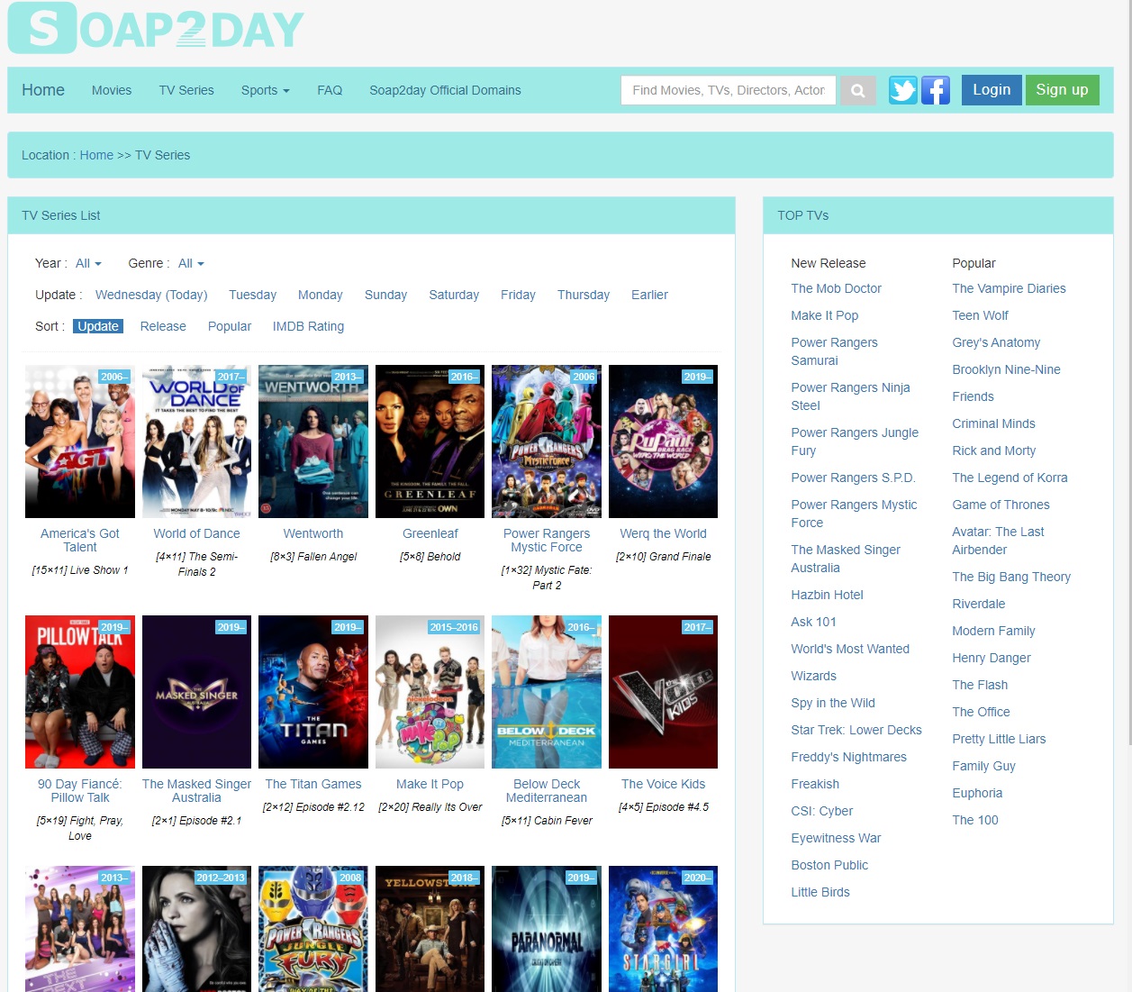Screen dimensions: 1132x992
Task: Open The Voice Kids poster
Action: [663, 692]
